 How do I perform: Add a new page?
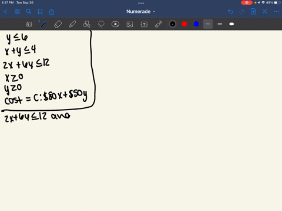point(253,12)
